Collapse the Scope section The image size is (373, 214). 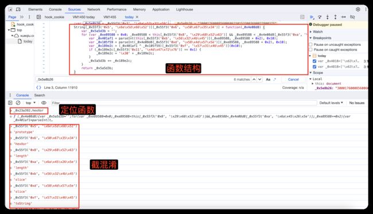click(318, 73)
